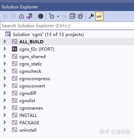Switch views with the solution/folder icon
Screen dimensions: 134x139
[30, 16]
